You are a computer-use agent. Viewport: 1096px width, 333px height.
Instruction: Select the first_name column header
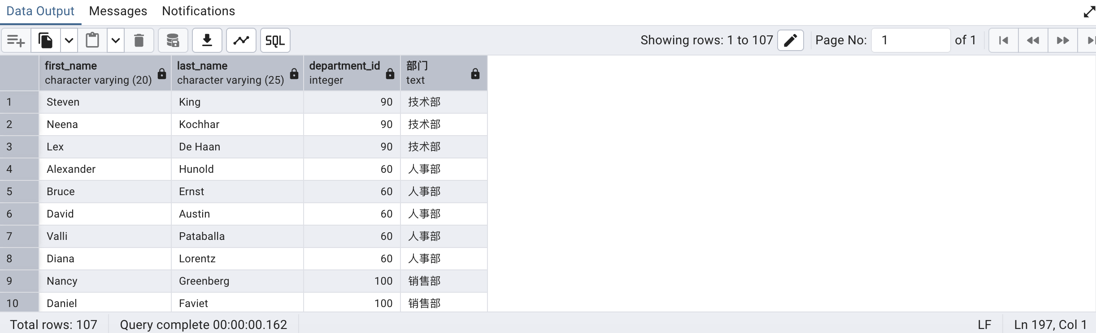point(99,73)
